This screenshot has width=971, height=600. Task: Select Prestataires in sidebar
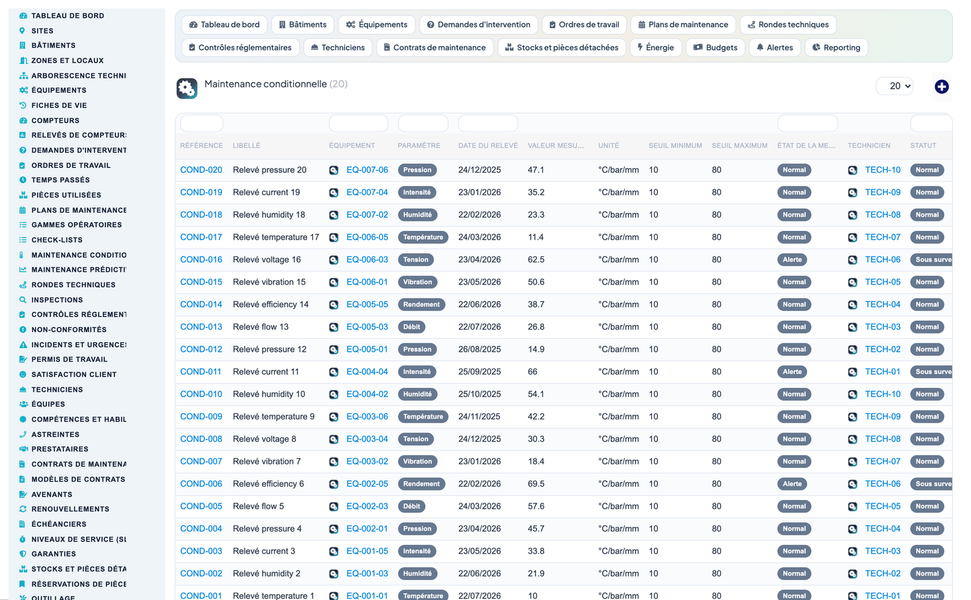click(x=60, y=449)
